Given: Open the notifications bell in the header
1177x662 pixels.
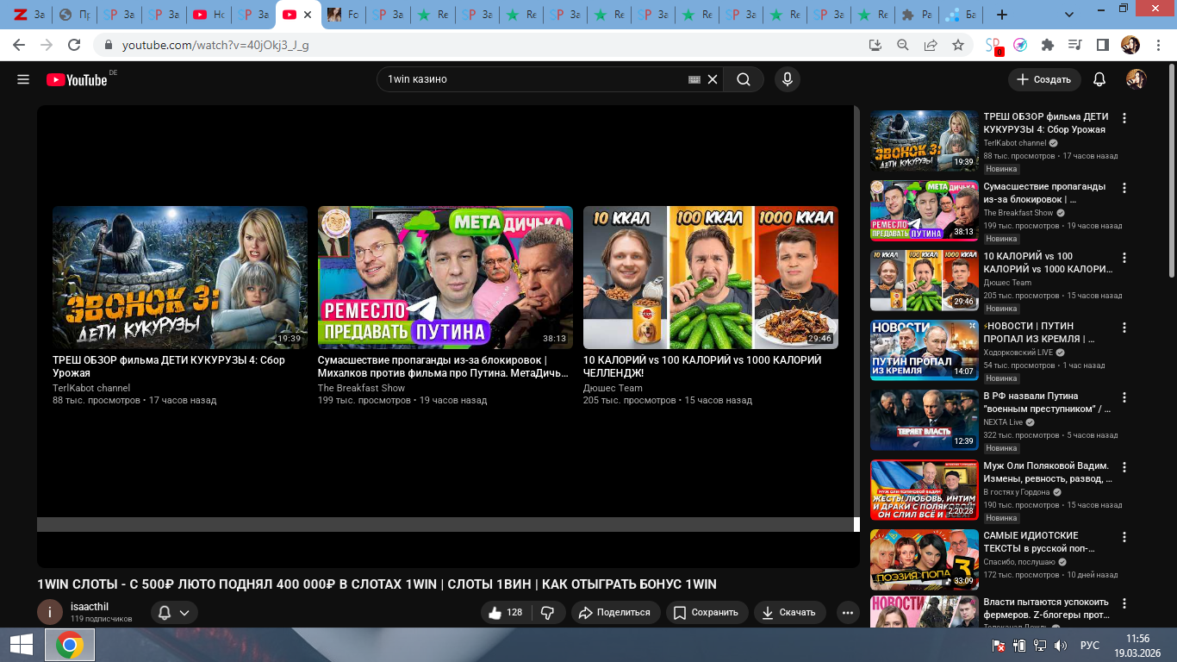Looking at the screenshot, I should (1099, 79).
